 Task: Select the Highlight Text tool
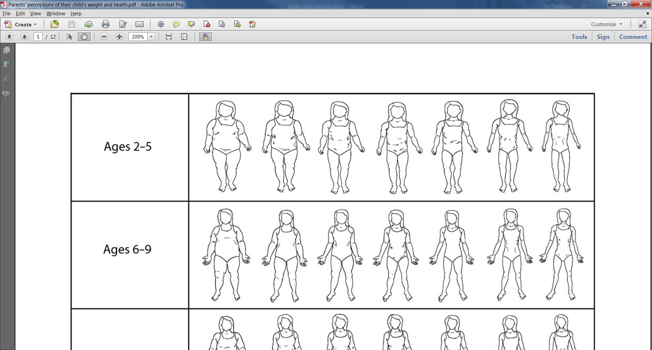(191, 24)
